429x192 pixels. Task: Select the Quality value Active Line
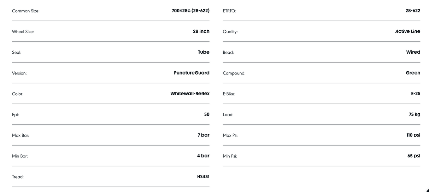pos(408,31)
